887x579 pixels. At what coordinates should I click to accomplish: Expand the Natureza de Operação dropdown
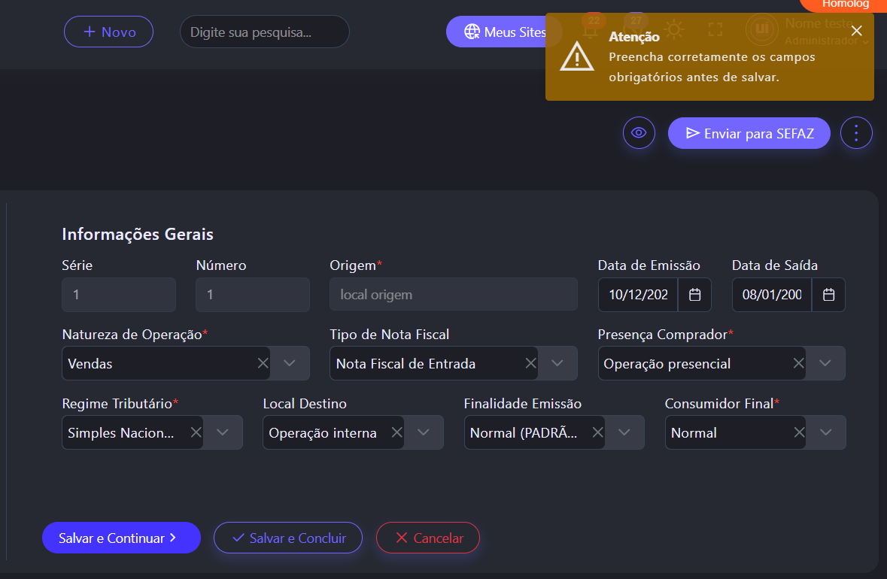pos(290,363)
